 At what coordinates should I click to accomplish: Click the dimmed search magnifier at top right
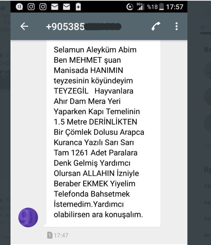208,10
